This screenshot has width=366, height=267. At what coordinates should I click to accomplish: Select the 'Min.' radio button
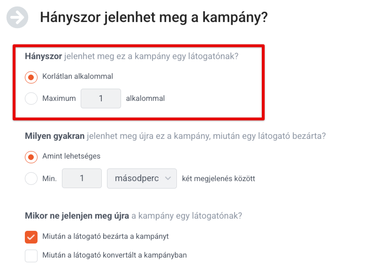coord(31,178)
